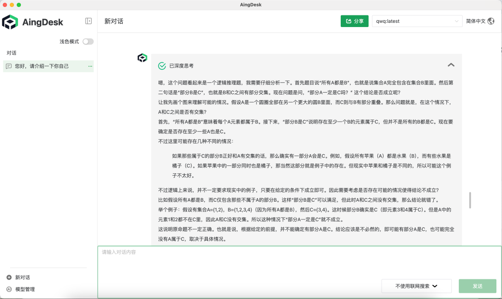Click the AI icon next to 模型管理

(9, 289)
